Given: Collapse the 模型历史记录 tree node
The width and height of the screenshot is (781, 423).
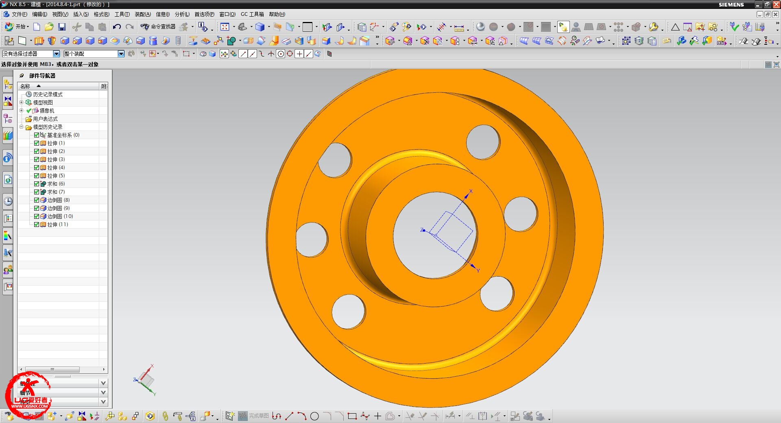Looking at the screenshot, I should pos(22,127).
